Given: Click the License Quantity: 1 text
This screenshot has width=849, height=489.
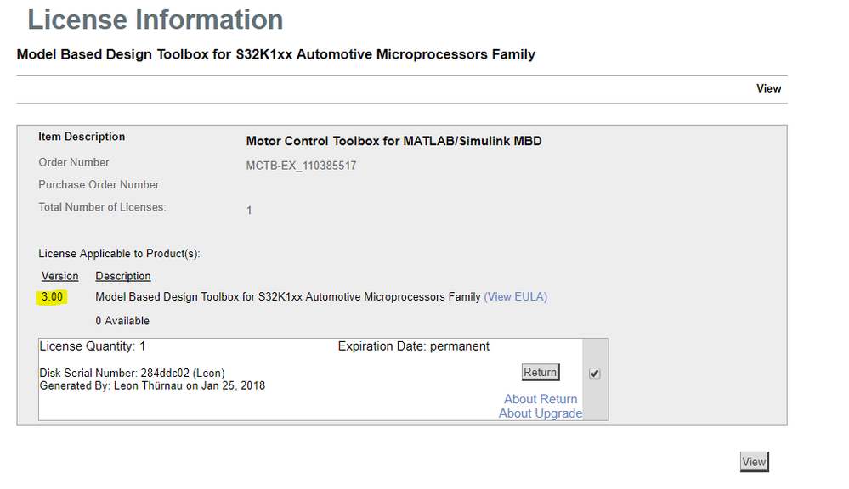Looking at the screenshot, I should [x=93, y=346].
